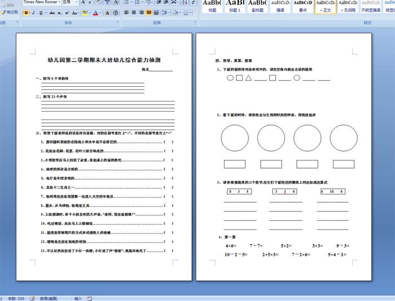This screenshot has height=301, width=395.
Task: Apply 强调 style
Action: pyautogui.click(x=280, y=6)
